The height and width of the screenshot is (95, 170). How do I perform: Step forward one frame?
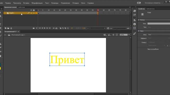(47, 28)
